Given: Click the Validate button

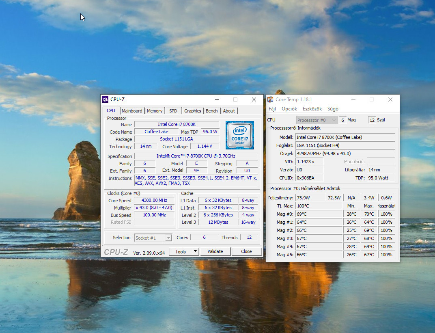Looking at the screenshot, I should pyautogui.click(x=215, y=251).
